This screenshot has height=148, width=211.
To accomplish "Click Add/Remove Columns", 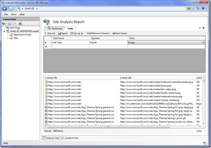I will tap(98, 33).
